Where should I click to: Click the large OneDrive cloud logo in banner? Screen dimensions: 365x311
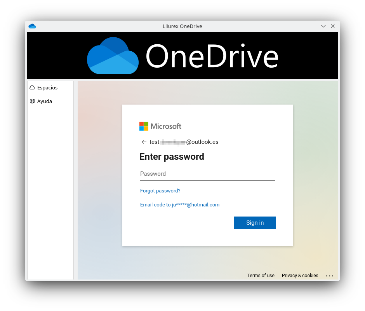pos(113,56)
